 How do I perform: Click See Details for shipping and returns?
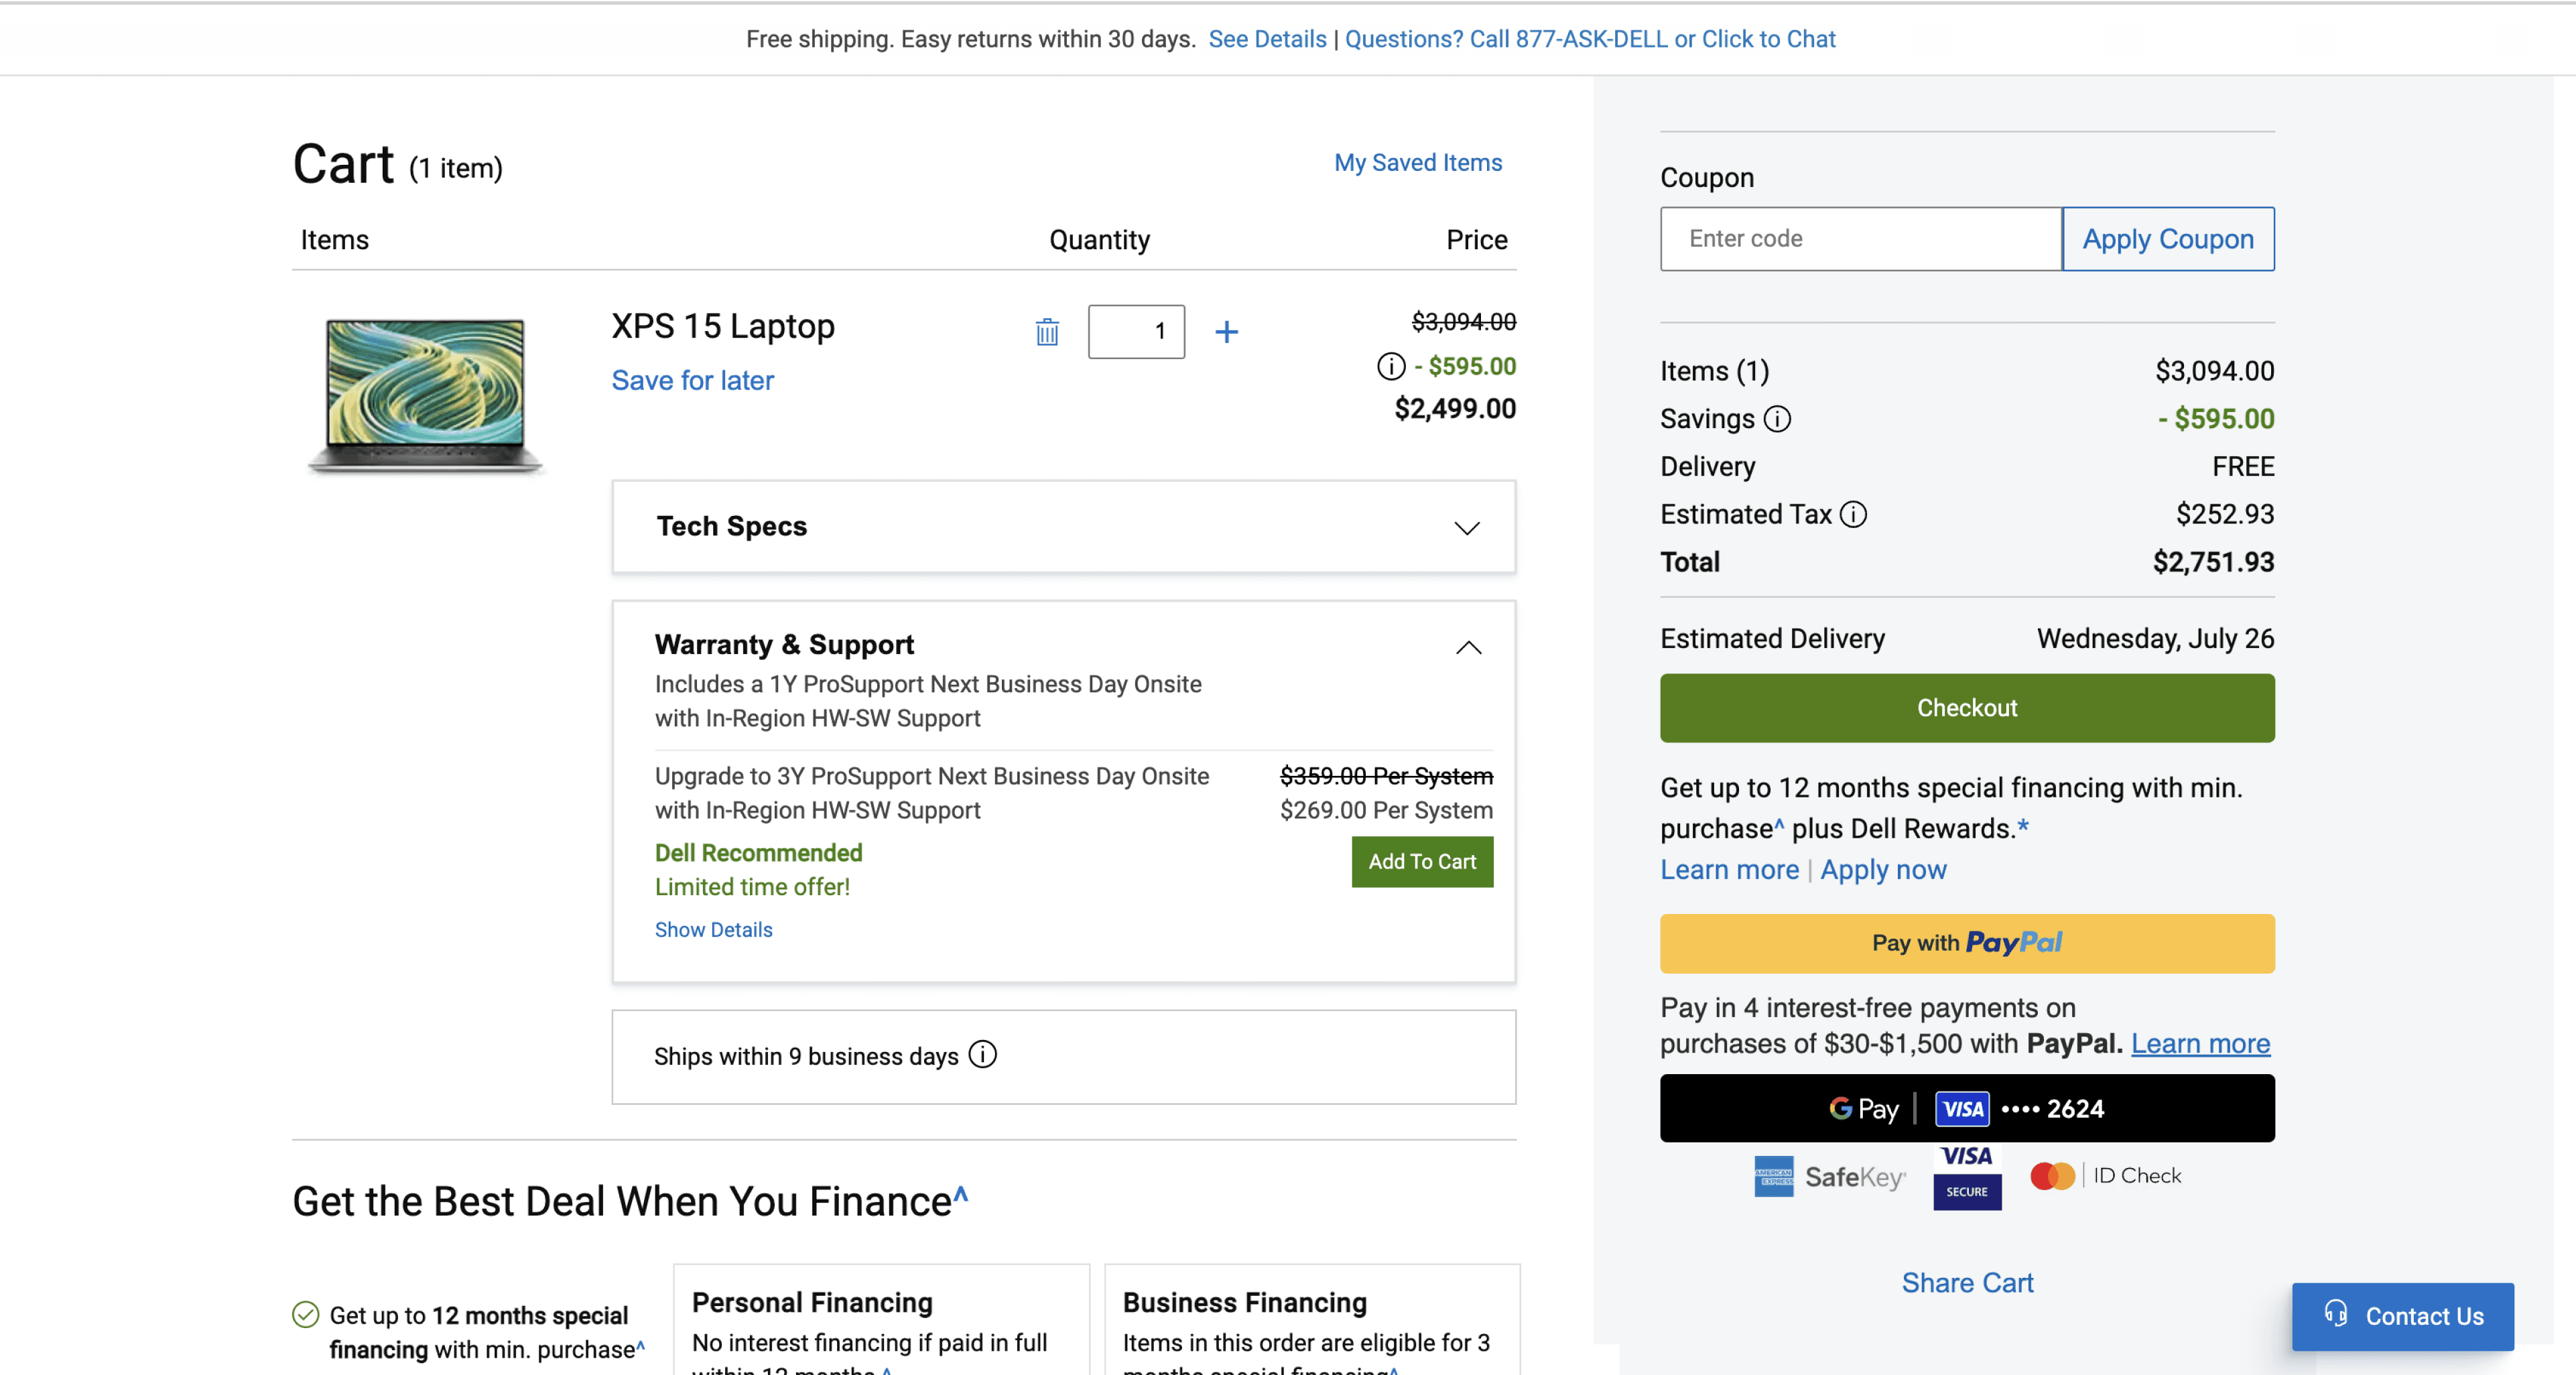click(1267, 39)
